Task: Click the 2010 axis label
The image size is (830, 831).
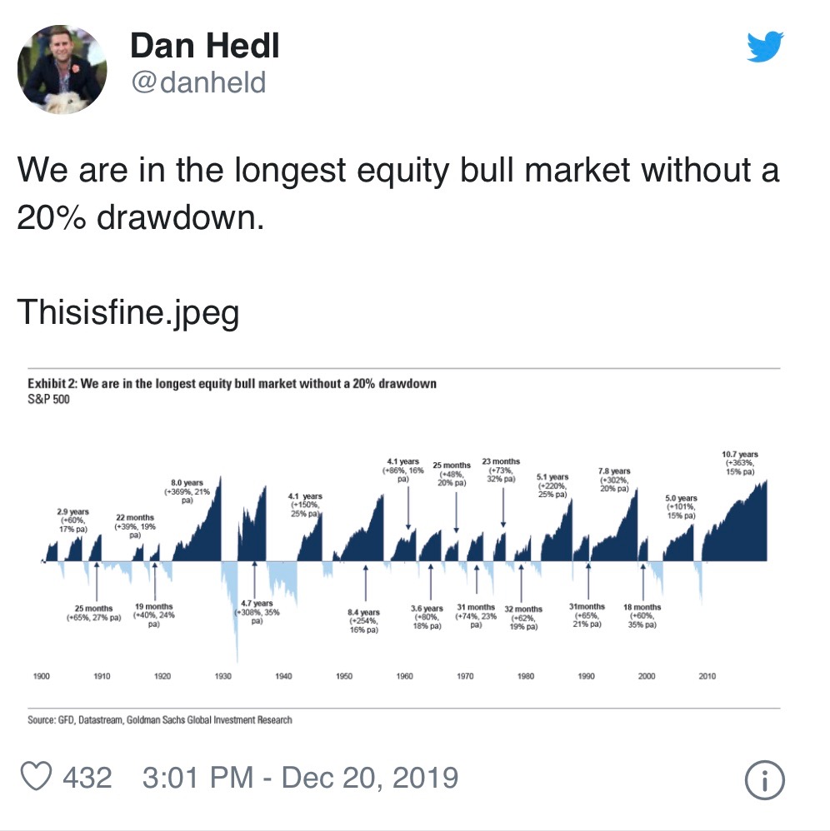Action: [707, 677]
